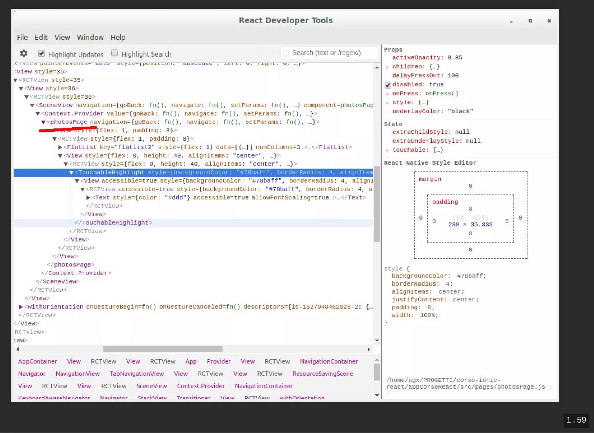Enable Highlight Search checkbox
This screenshot has width=594, height=433.
click(x=115, y=53)
